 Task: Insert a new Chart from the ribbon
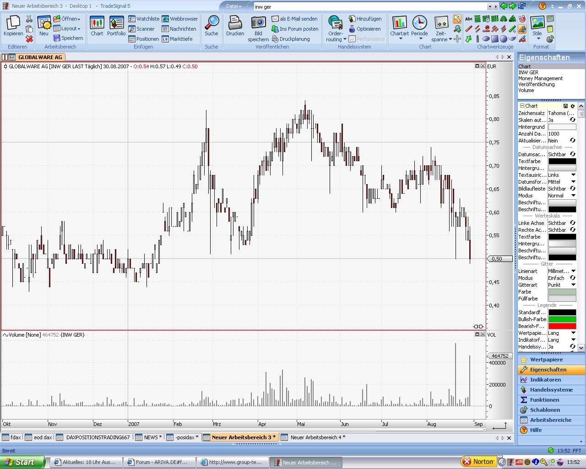[x=97, y=26]
